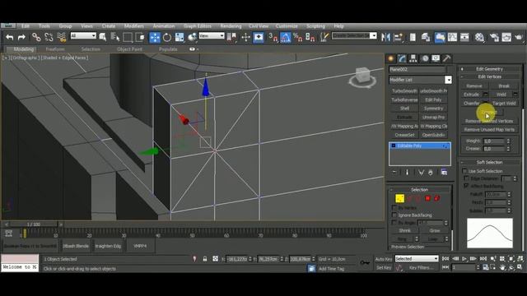Click the Remove button under Edit Vertices

pos(474,86)
